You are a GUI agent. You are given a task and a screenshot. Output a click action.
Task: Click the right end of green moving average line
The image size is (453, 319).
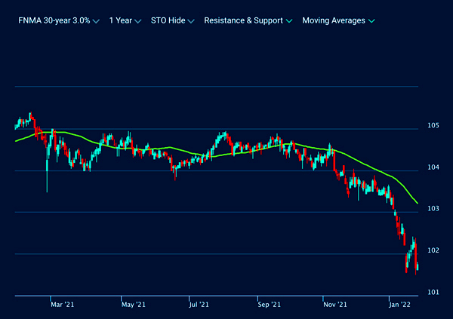(419, 202)
